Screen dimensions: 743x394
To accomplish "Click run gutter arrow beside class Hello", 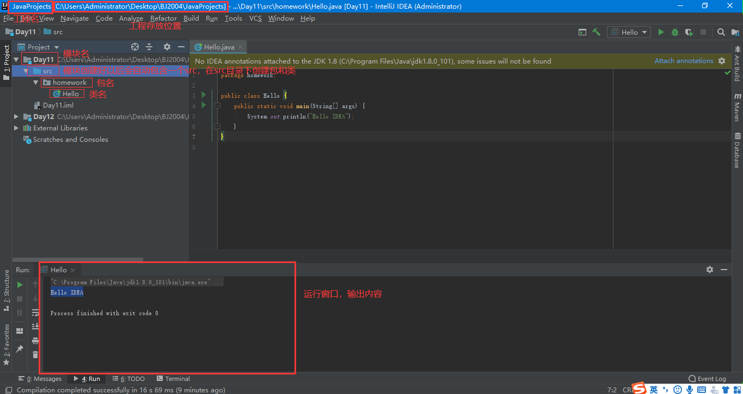I will pyautogui.click(x=204, y=95).
